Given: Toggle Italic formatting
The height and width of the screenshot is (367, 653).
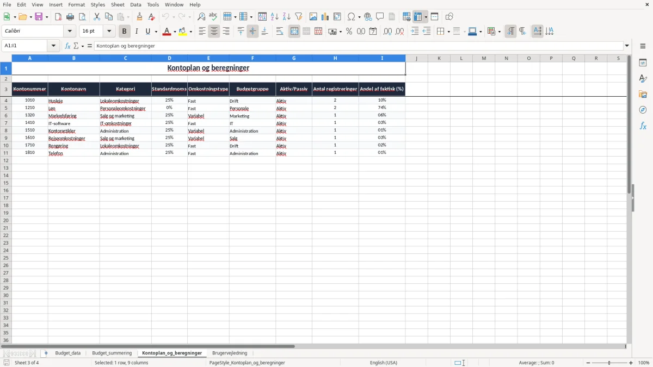Looking at the screenshot, I should (x=136, y=32).
